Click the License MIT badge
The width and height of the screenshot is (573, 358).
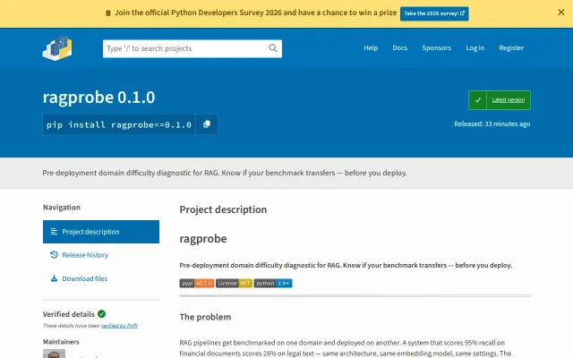point(234,283)
